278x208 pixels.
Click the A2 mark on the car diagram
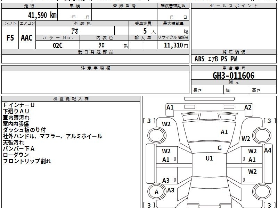tap(248, 107)
